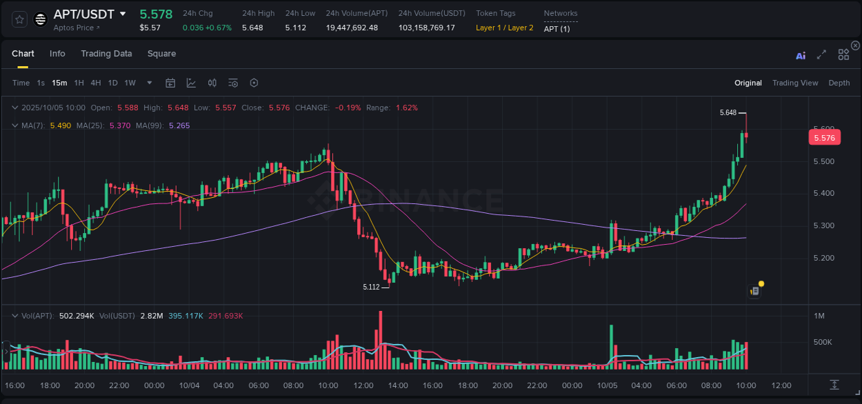This screenshot has width=862, height=404.
Task: Open the APT/USDT pair selector dropdown
Action: point(123,14)
